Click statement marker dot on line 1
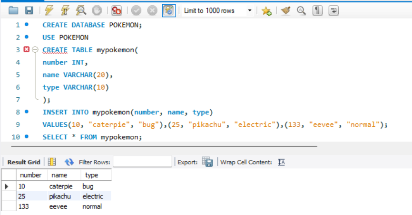Screen dimensions: 412x215 (x=27, y=25)
